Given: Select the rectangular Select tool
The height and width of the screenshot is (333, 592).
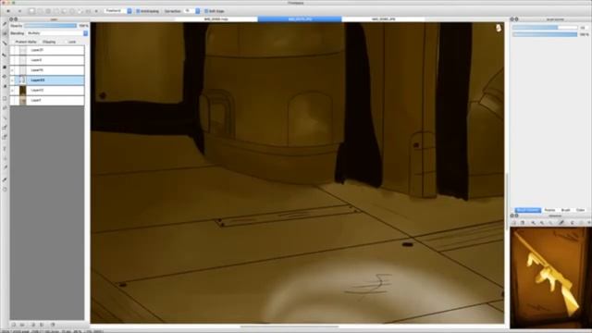Looking at the screenshot, I should coord(5,99).
